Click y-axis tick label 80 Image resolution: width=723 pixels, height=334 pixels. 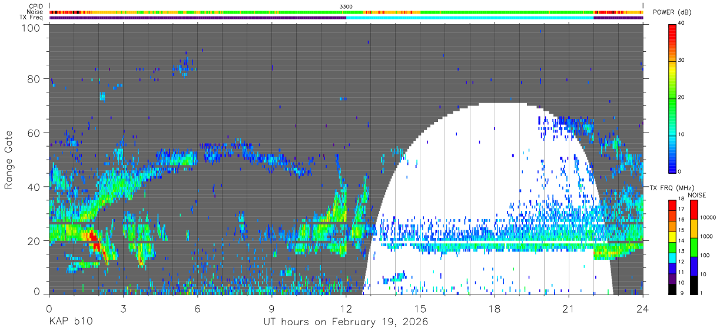(35, 79)
